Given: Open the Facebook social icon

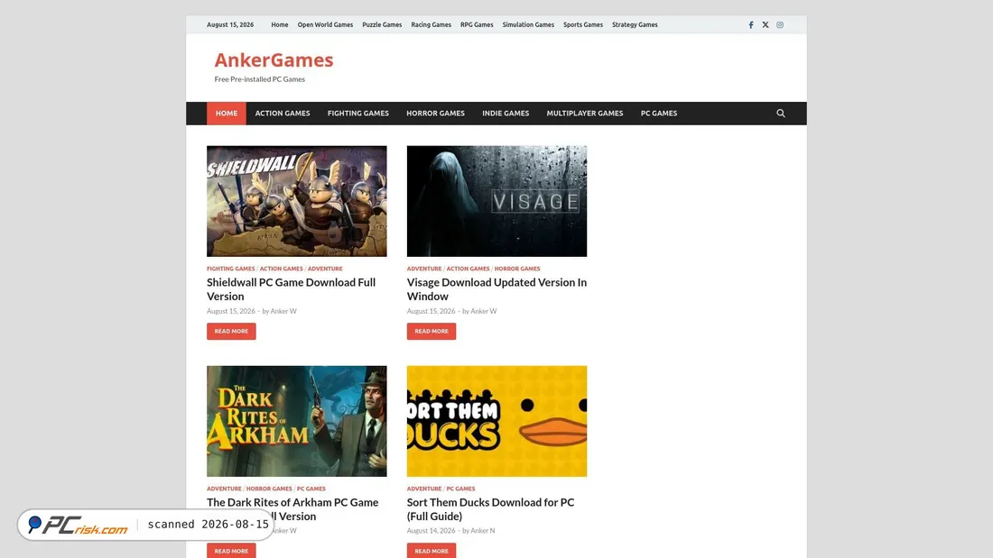Looking at the screenshot, I should (751, 24).
